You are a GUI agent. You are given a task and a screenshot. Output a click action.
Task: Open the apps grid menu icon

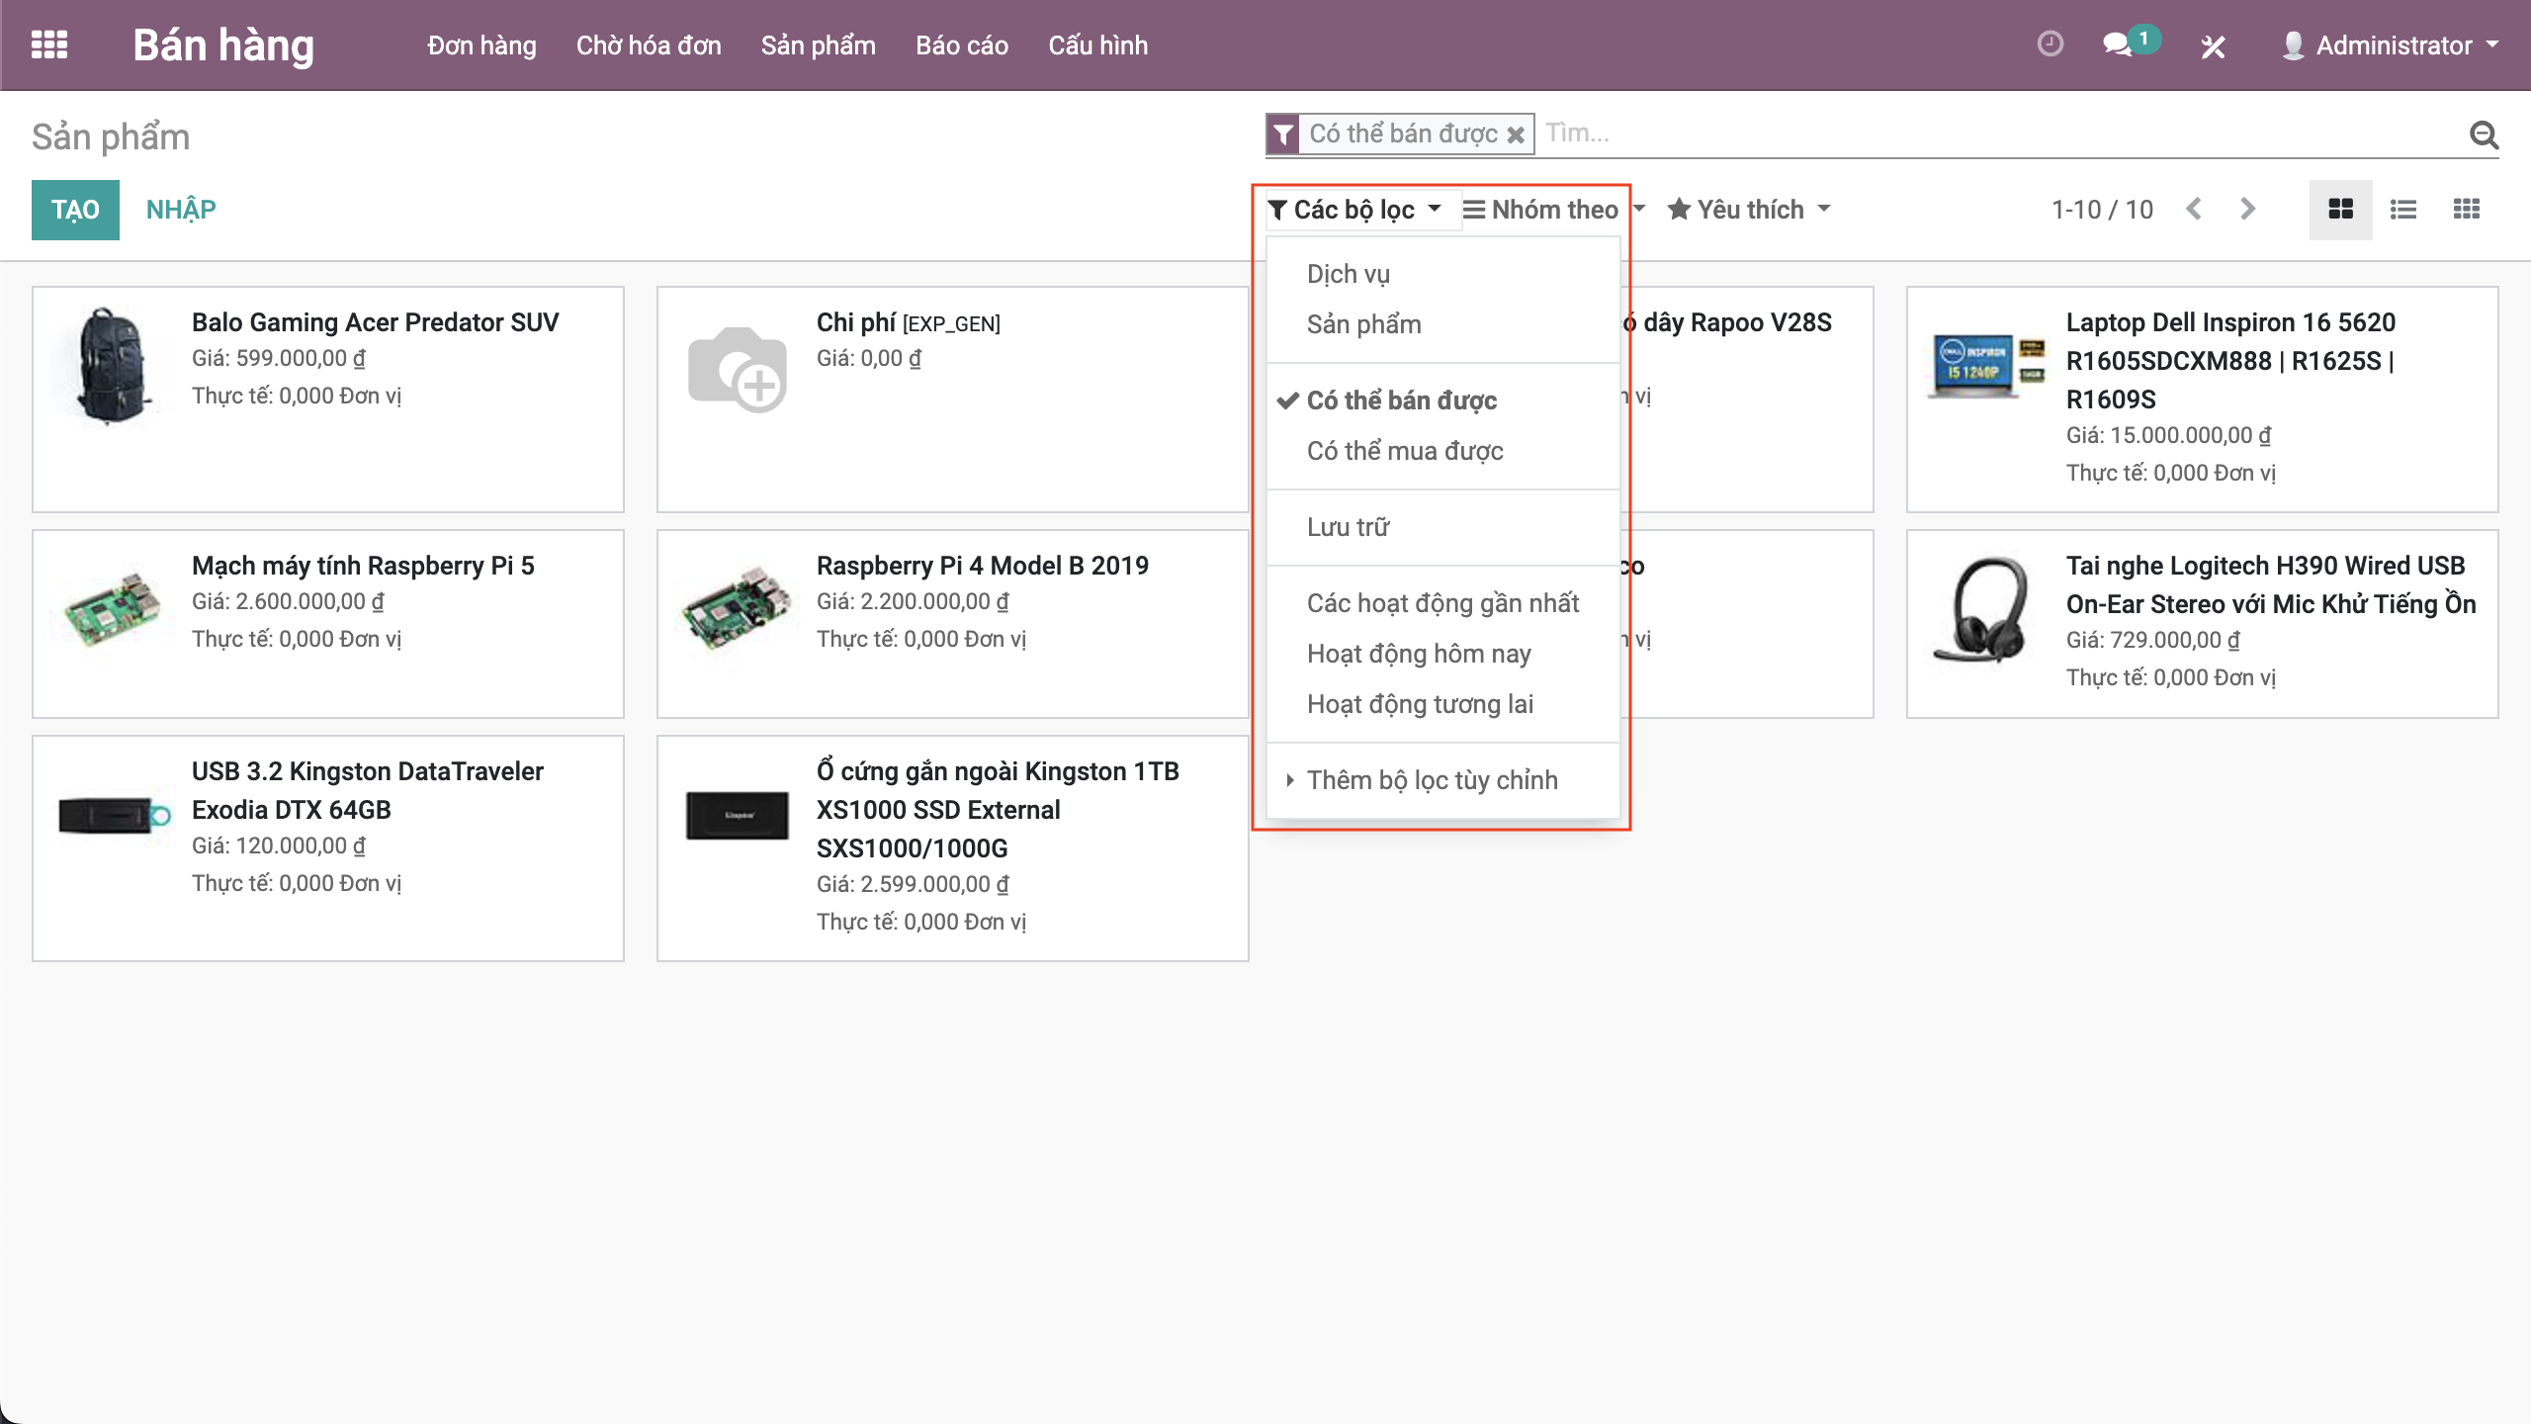[x=49, y=45]
